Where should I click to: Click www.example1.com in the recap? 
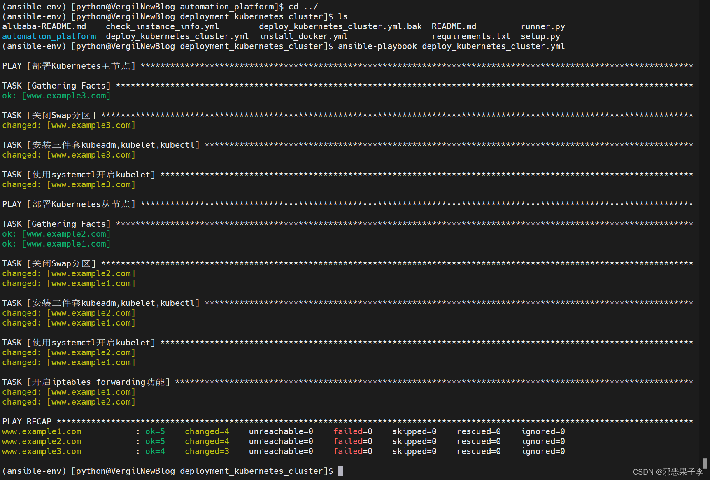[x=42, y=431]
